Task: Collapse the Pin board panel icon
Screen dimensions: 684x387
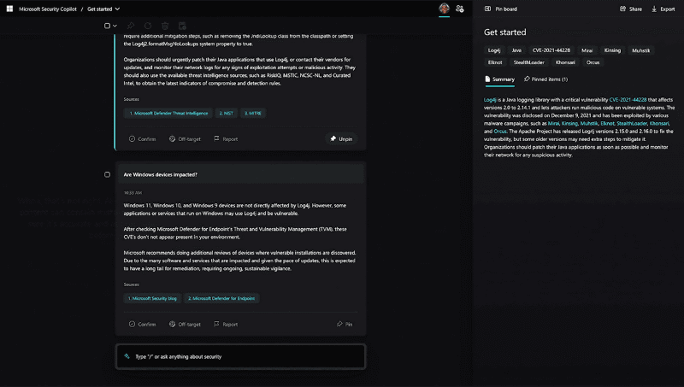Action: point(487,9)
